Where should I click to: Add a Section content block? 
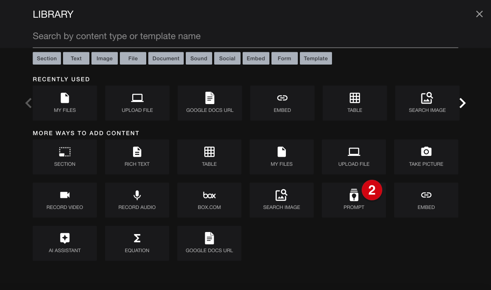(65, 157)
